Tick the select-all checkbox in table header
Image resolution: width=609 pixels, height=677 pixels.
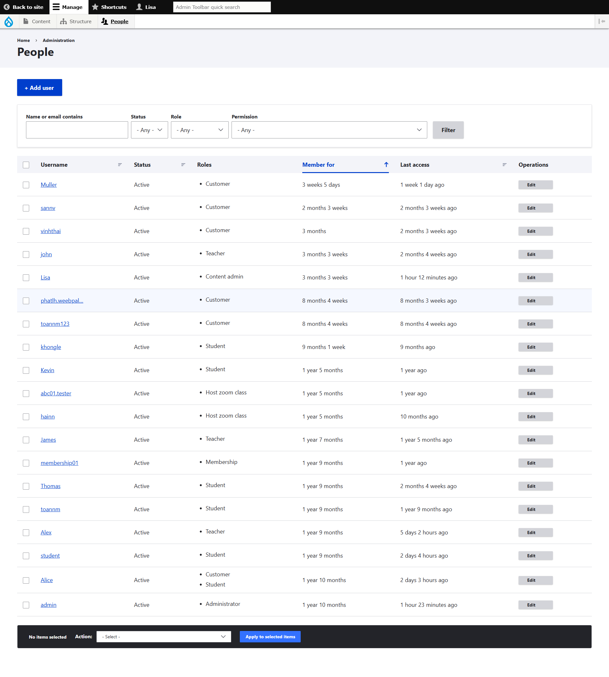click(x=26, y=165)
